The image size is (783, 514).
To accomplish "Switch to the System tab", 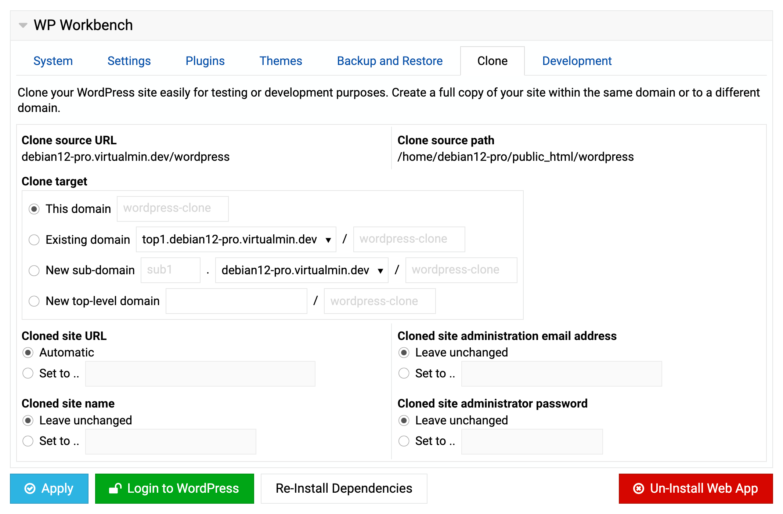I will point(53,61).
